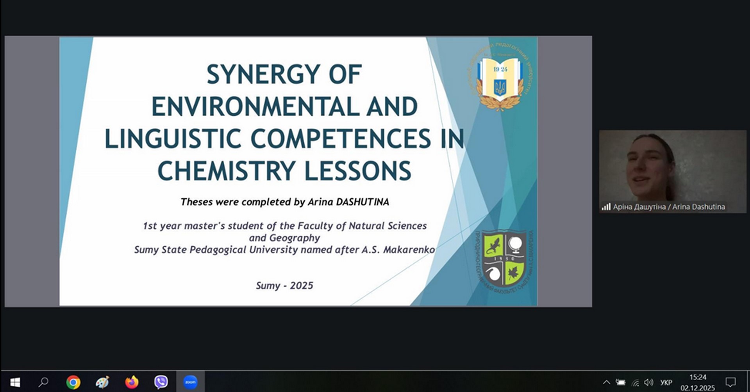Switch to the Zoom taskbar app
The image size is (750, 392).
(x=190, y=382)
